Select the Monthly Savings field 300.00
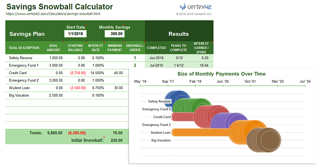The width and height of the screenshot is (321, 168). pos(114,34)
